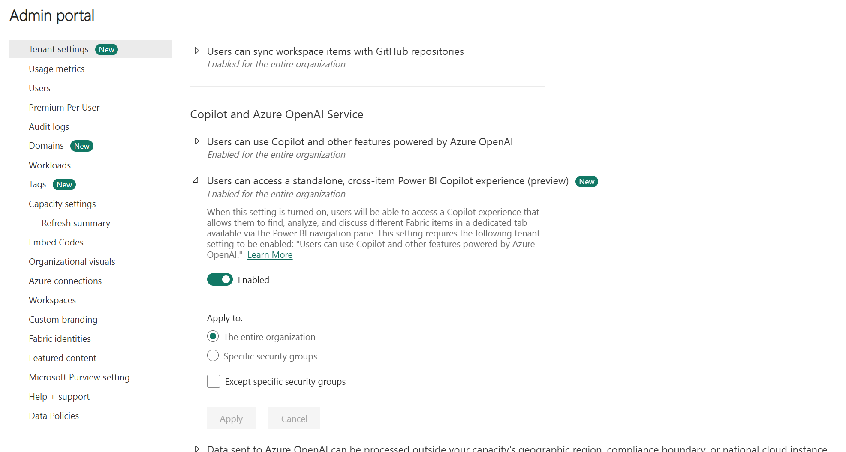Expand the data sent to Azure OpenAI setting
Screen dimensions: 846x452
point(197,449)
